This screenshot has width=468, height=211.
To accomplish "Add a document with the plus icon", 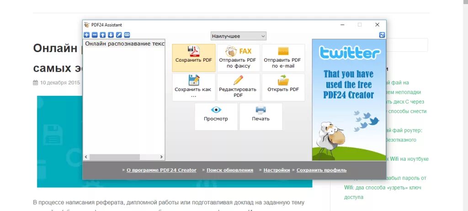I will point(86,35).
